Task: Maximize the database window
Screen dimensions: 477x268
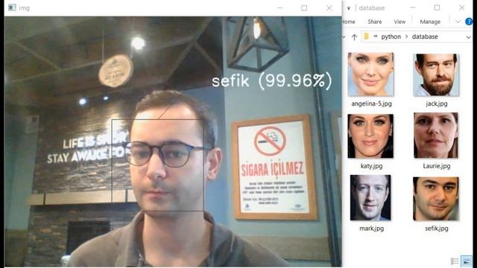Action: click(x=437, y=8)
